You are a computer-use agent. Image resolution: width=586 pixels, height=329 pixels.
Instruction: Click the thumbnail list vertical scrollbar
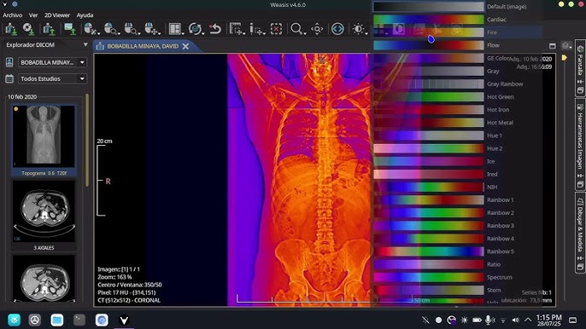(x=87, y=141)
